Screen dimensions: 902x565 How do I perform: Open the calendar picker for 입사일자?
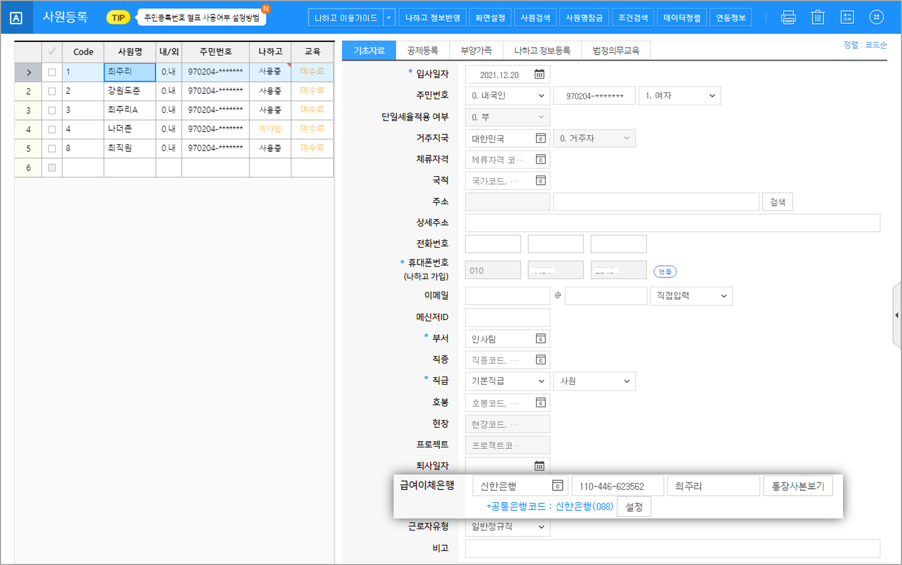[x=539, y=74]
